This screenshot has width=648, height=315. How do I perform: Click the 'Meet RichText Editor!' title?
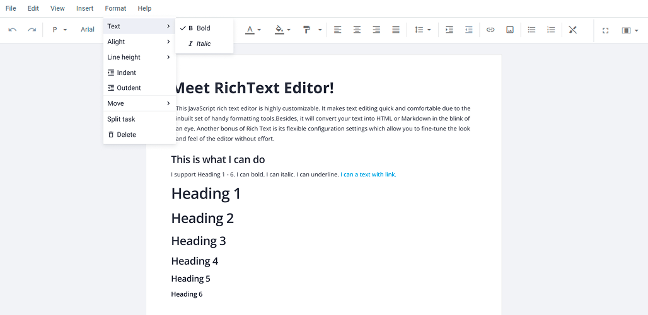[x=253, y=88]
